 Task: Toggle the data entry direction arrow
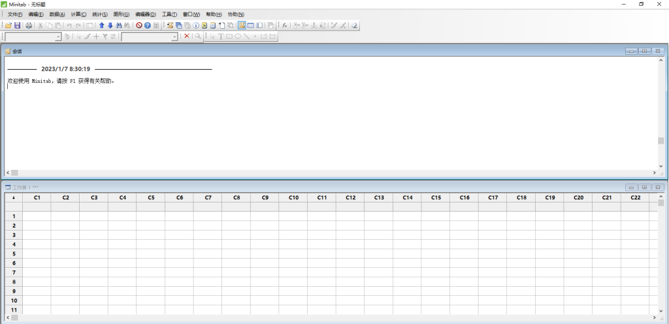click(14, 197)
